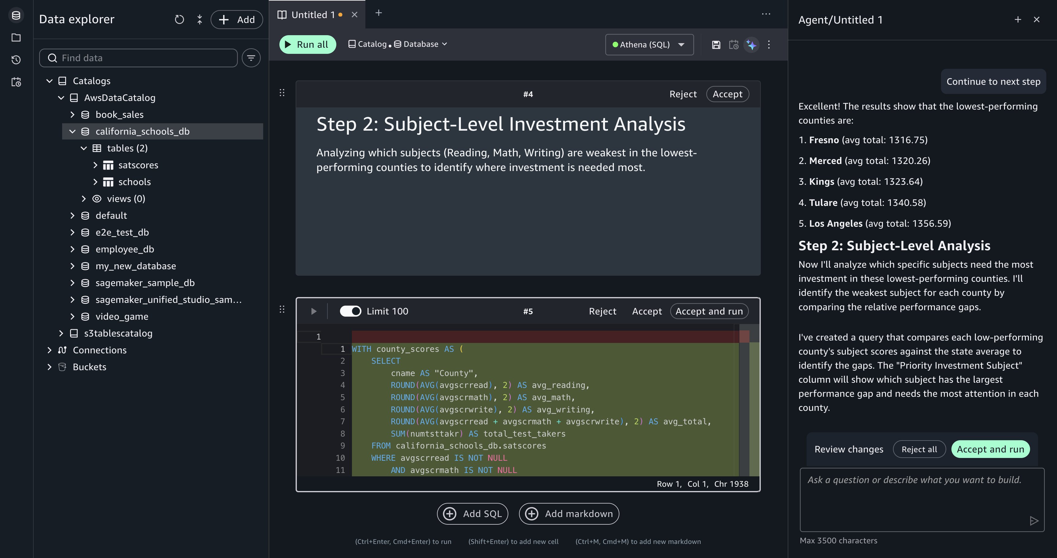Viewport: 1057px width, 558px height.
Task: Accept the changes in cell #5
Action: coord(647,311)
